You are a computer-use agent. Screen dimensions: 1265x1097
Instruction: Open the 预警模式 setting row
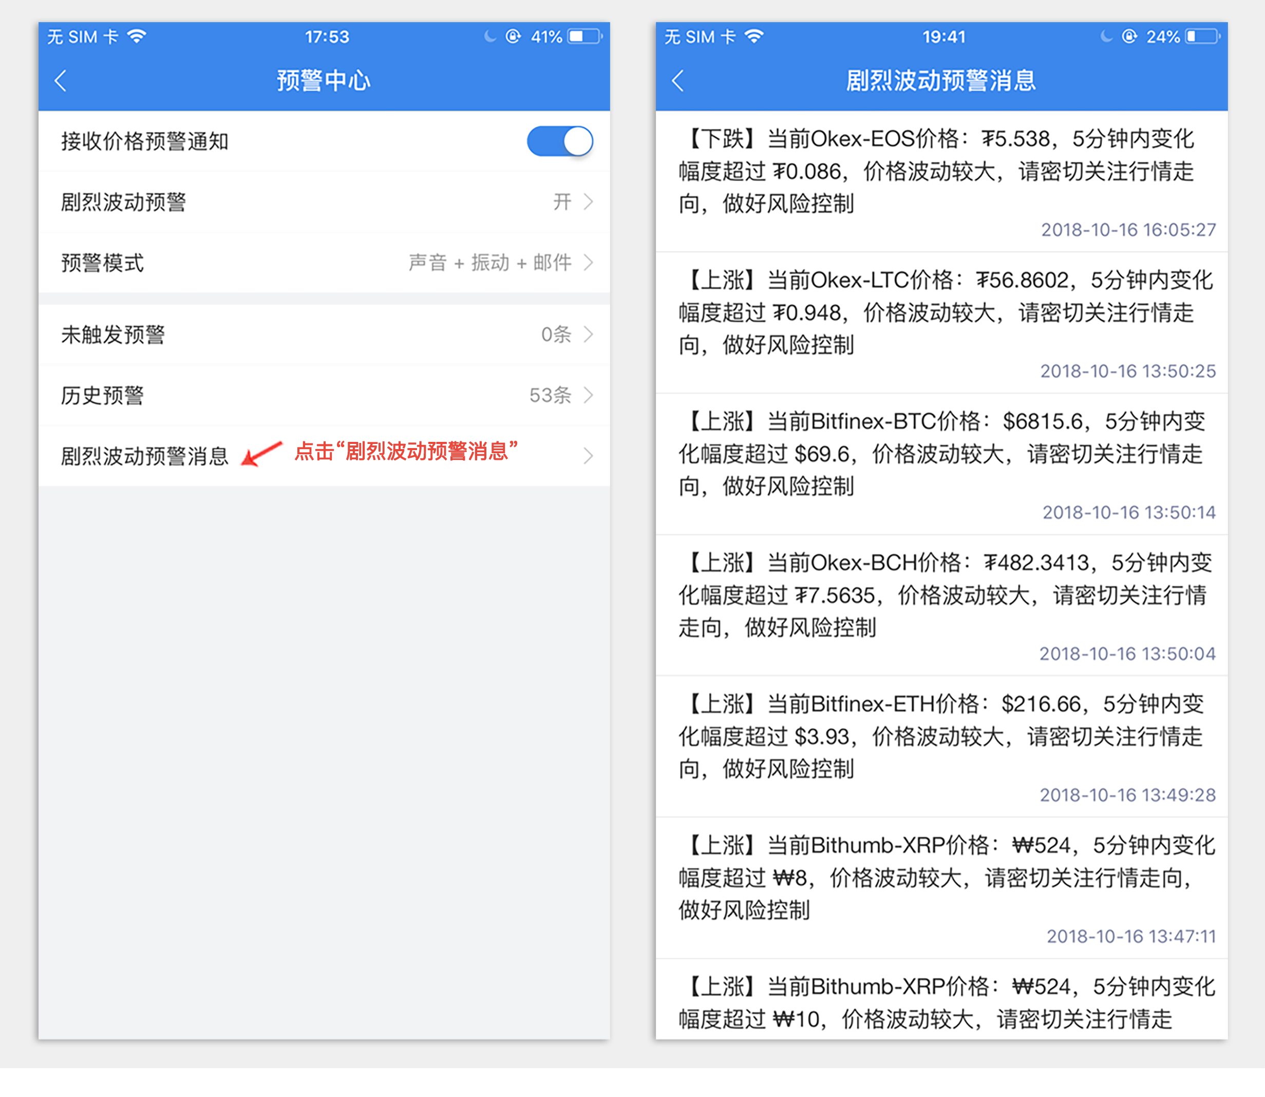coord(324,263)
